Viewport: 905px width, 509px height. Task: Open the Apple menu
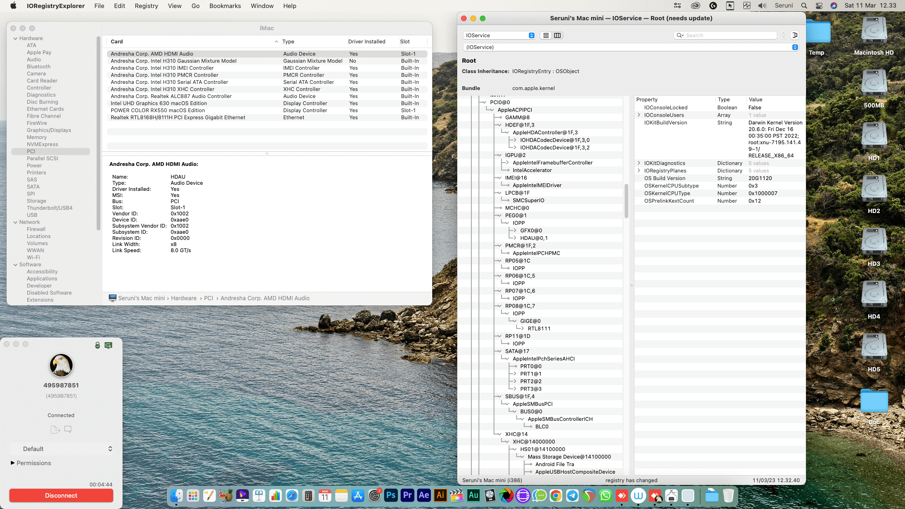coord(13,6)
